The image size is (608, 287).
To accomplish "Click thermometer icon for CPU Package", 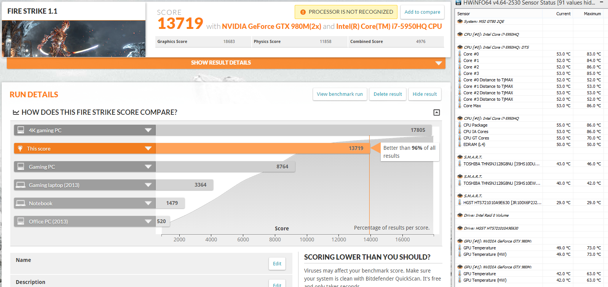I will [x=460, y=125].
